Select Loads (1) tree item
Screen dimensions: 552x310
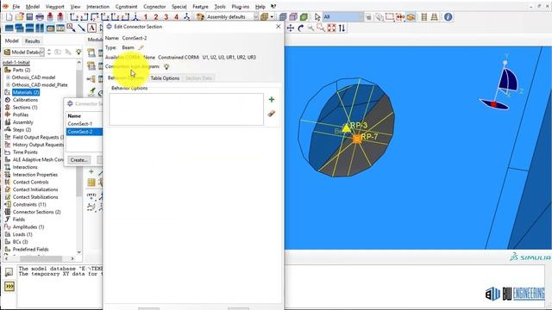point(22,234)
